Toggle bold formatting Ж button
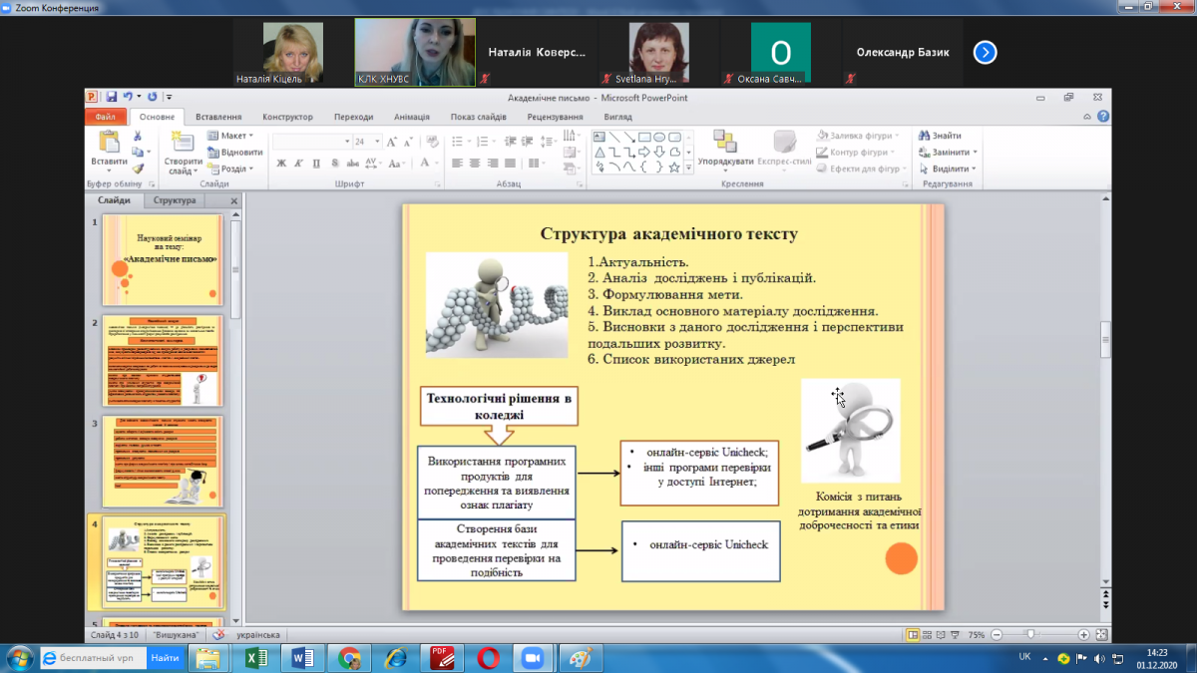The width and height of the screenshot is (1197, 673). pyautogui.click(x=282, y=164)
